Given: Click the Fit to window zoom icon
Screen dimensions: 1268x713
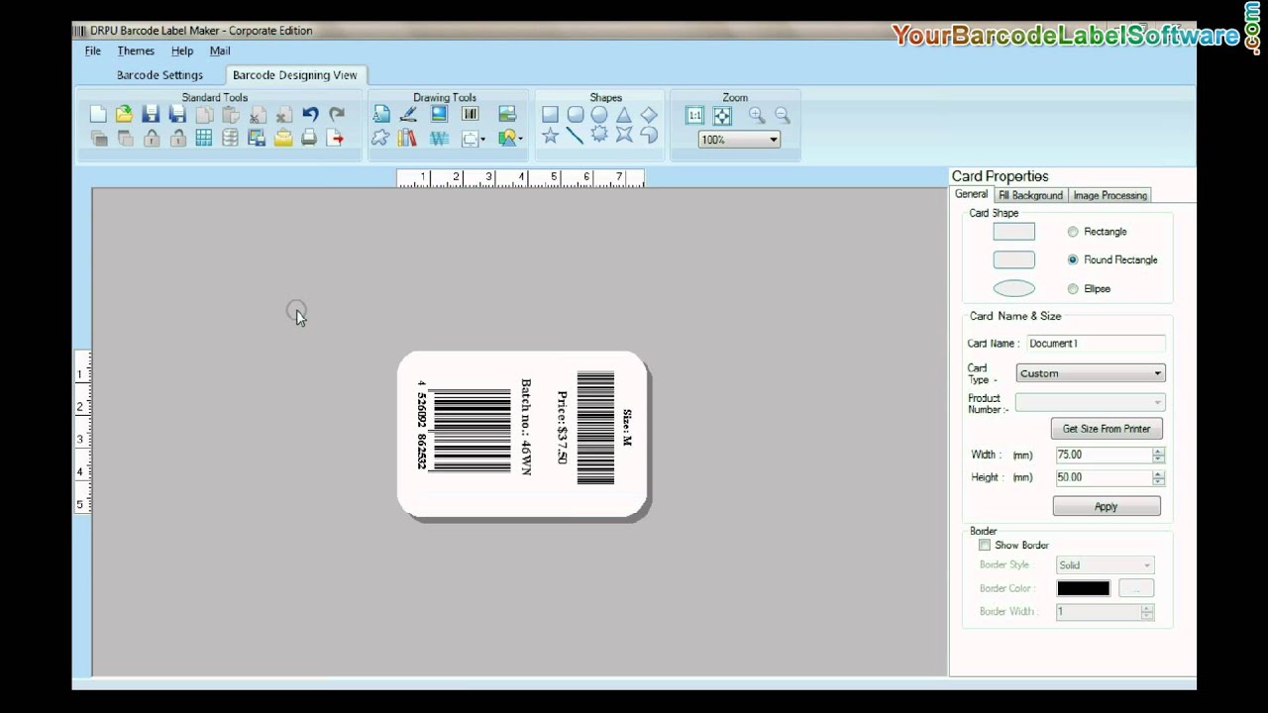Looking at the screenshot, I should tap(722, 116).
